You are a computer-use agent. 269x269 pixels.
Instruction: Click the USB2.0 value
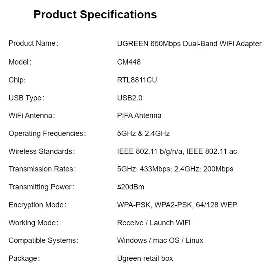pyautogui.click(x=129, y=98)
